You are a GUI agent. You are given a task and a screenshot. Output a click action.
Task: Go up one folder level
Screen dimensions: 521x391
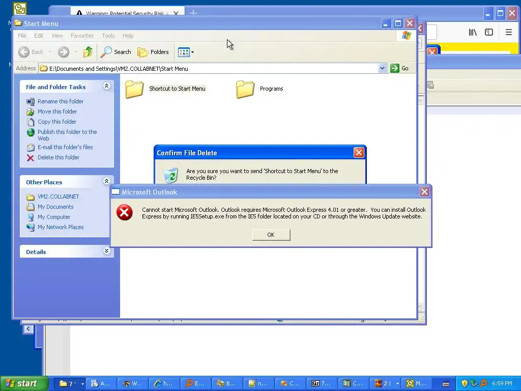[x=88, y=52]
